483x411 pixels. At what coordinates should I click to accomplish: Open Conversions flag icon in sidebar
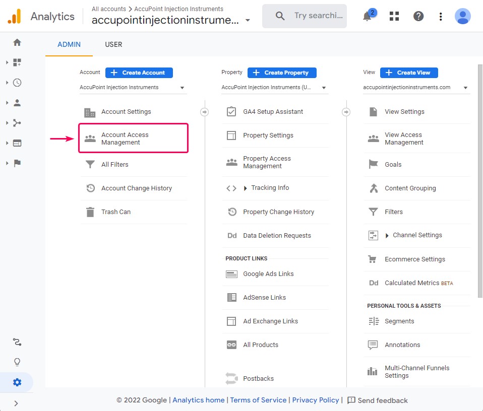[x=17, y=163]
